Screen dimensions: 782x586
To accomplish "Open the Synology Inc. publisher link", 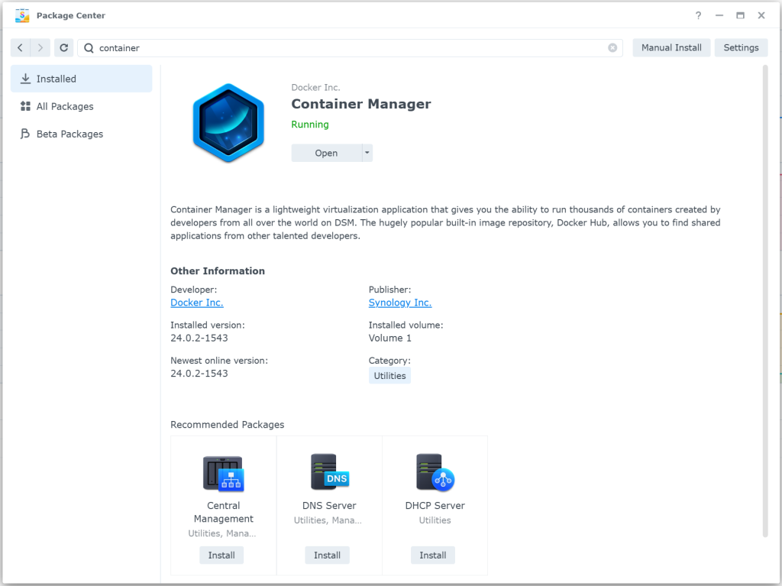I will pyautogui.click(x=400, y=303).
